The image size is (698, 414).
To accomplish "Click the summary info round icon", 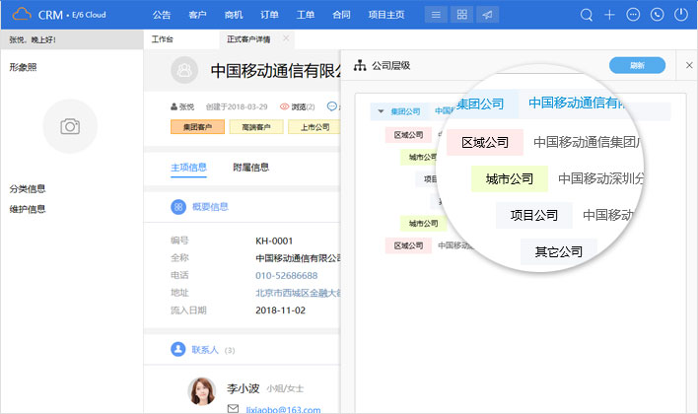I will click(178, 207).
